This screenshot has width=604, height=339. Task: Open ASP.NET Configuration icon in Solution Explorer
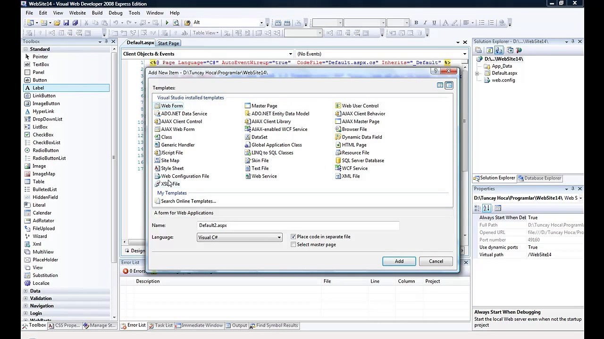519,50
